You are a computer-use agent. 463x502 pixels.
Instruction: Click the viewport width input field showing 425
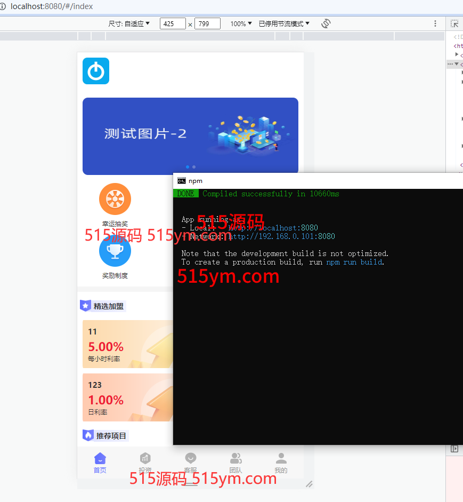[173, 23]
